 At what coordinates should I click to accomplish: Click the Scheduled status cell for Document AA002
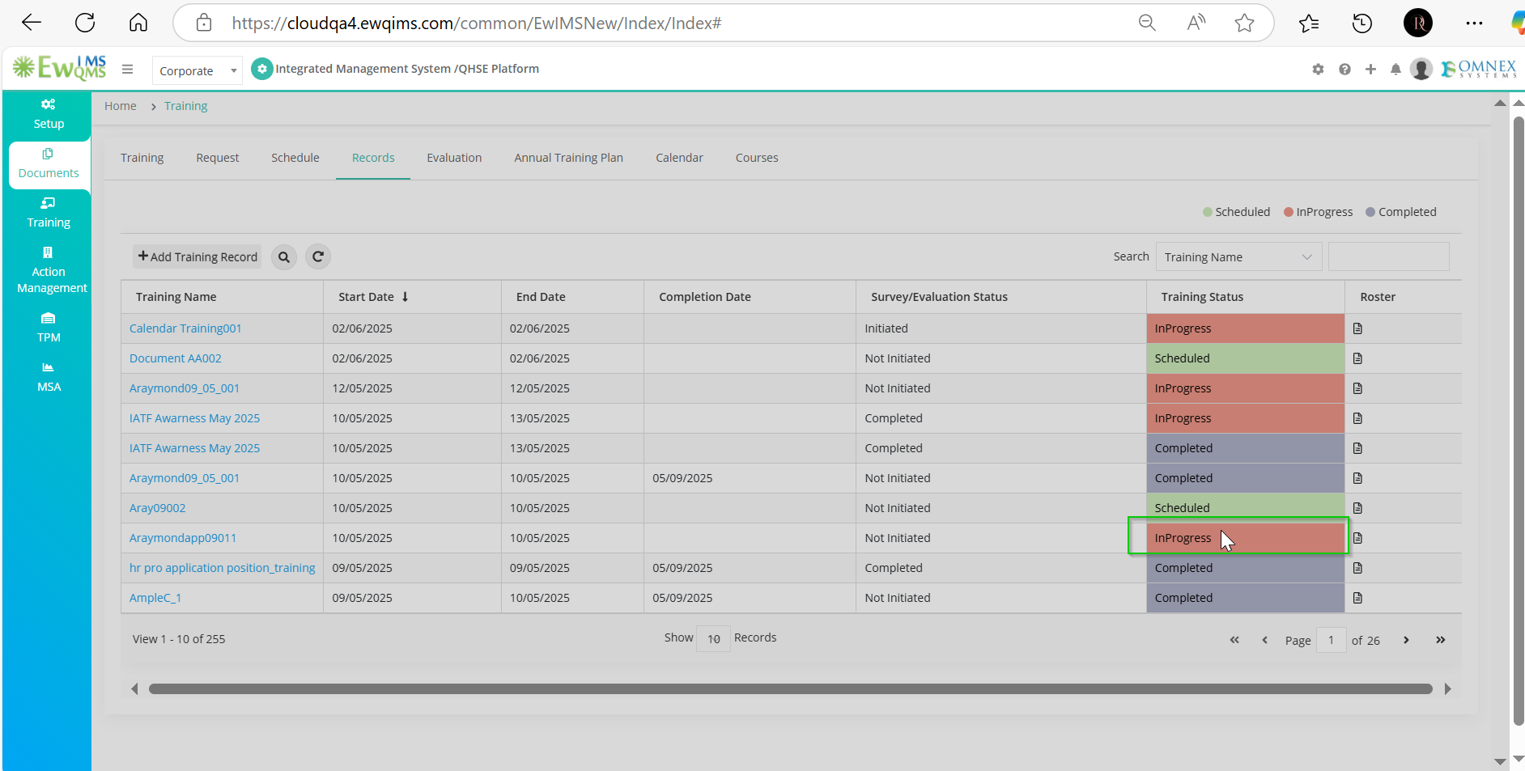1245,358
